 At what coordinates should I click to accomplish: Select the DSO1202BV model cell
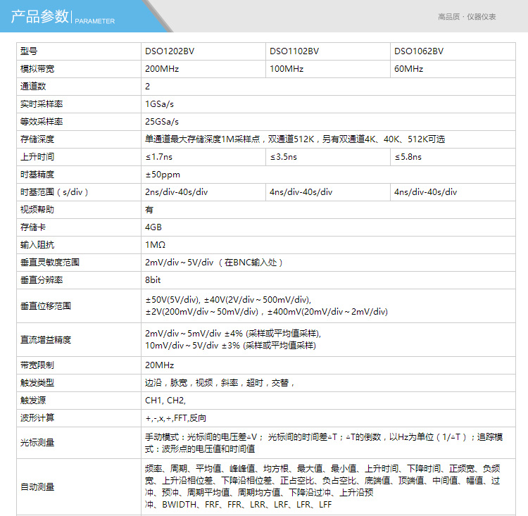point(170,51)
